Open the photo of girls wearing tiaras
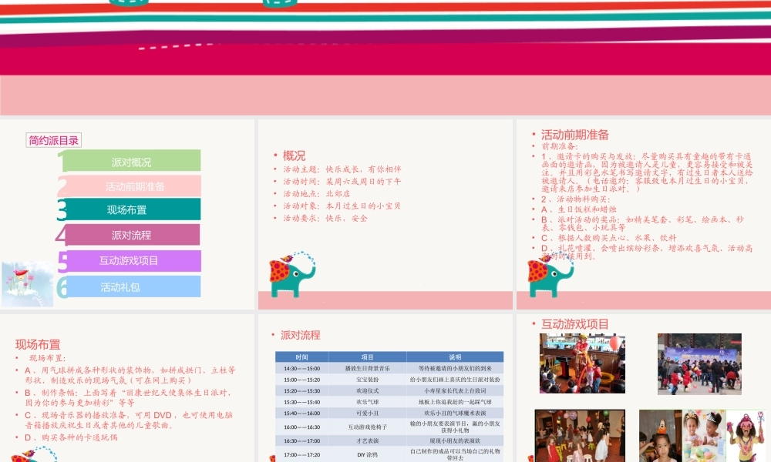 click(x=702, y=436)
